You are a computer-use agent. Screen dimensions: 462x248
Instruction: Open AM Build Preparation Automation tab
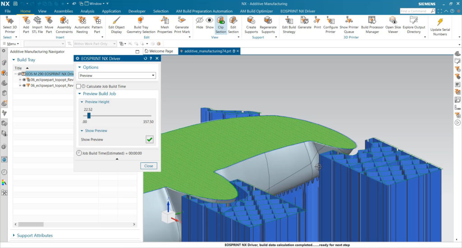point(204,11)
